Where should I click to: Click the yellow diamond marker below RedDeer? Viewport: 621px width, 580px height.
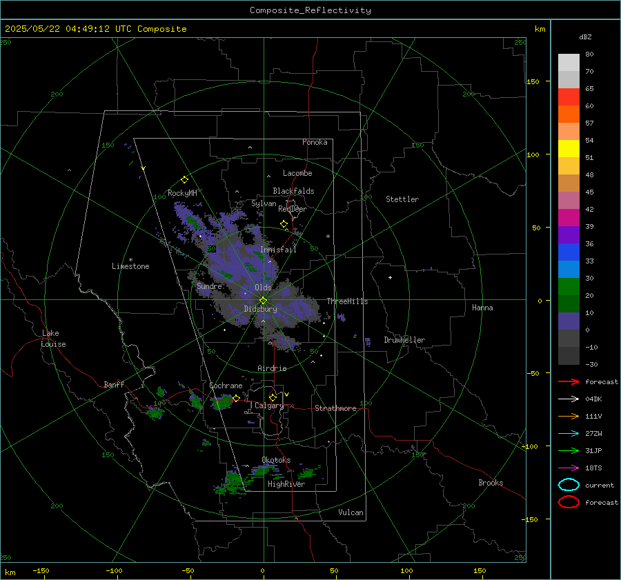tap(284, 224)
